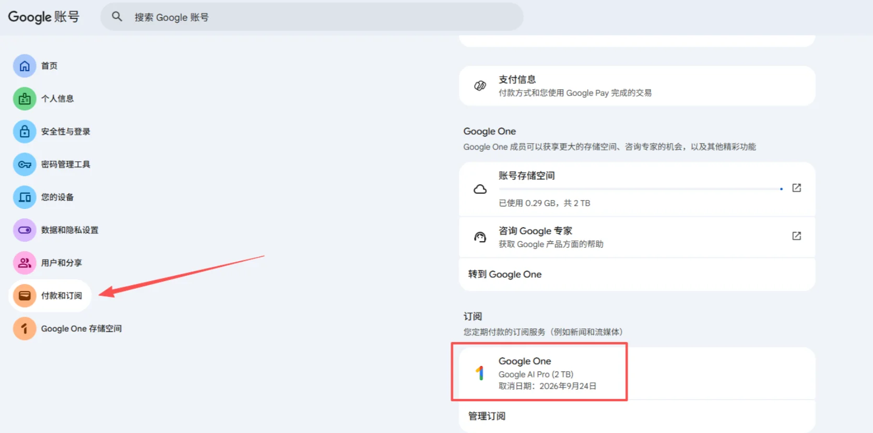Click the 支付信息 Google Pay icon
The image size is (873, 433).
[480, 86]
